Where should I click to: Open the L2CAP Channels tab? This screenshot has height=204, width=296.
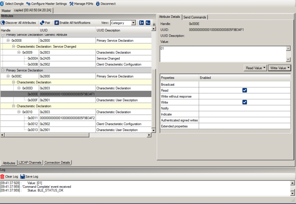tap(30, 163)
